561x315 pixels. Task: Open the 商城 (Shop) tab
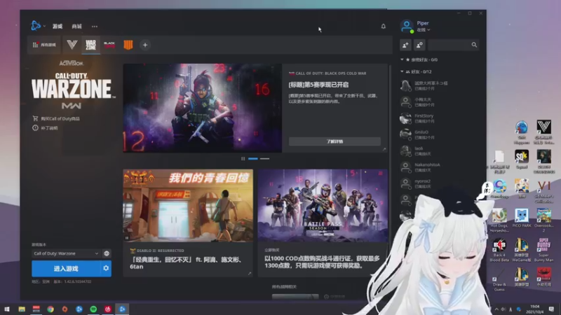[x=76, y=27]
